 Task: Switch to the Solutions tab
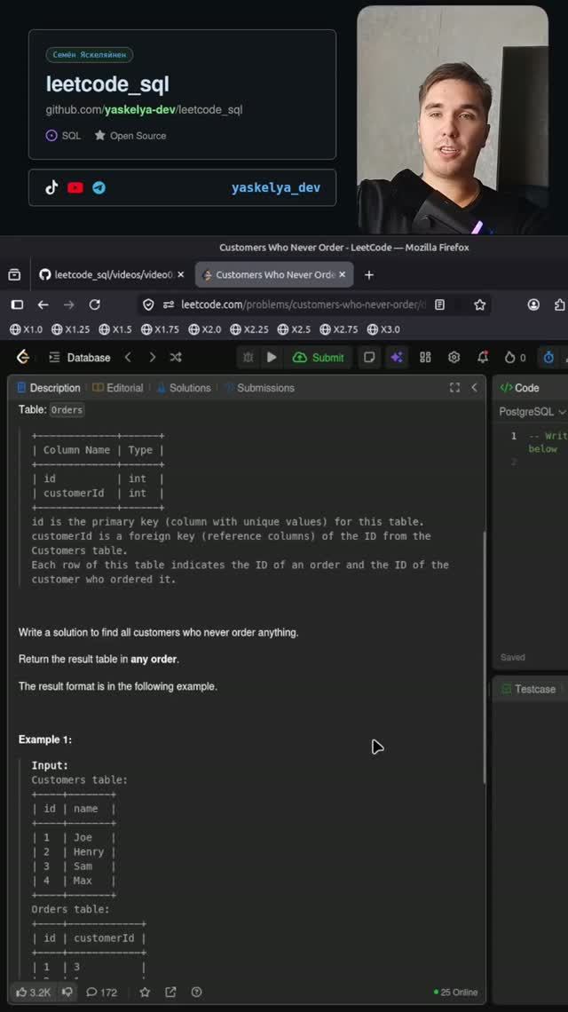coord(184,388)
